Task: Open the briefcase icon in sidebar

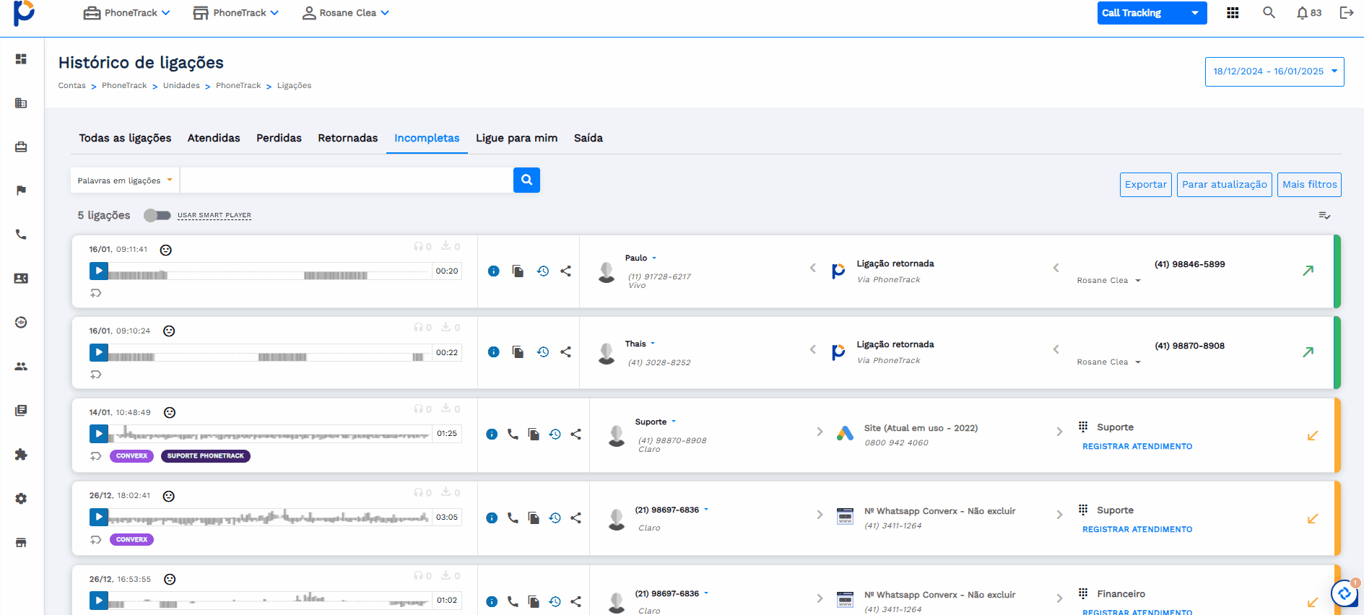Action: click(x=21, y=147)
